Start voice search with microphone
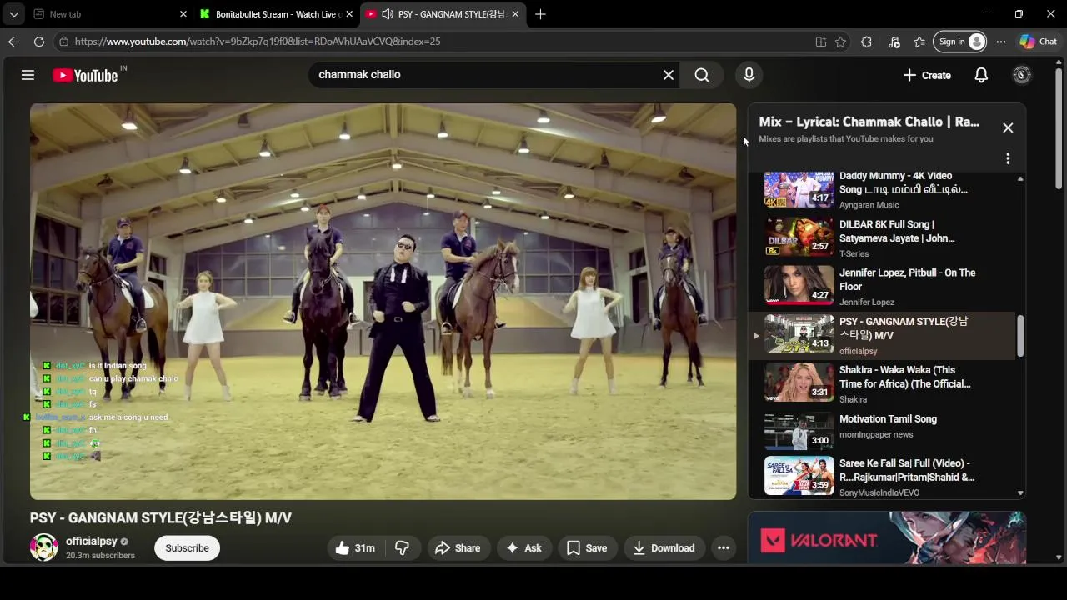This screenshot has height=600, width=1067. pos(749,75)
